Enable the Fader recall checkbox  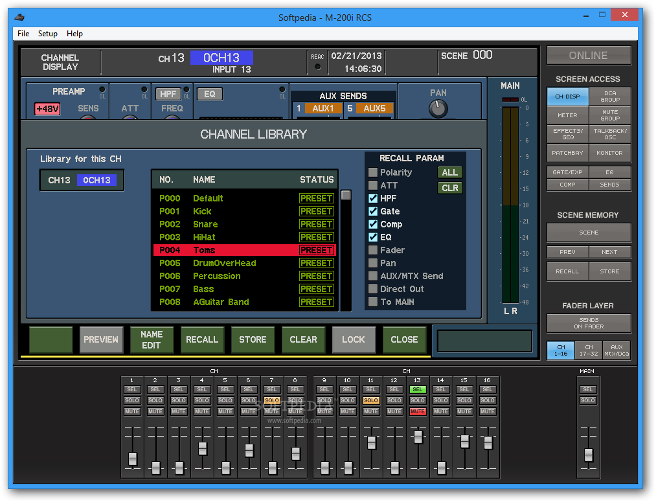(x=373, y=250)
